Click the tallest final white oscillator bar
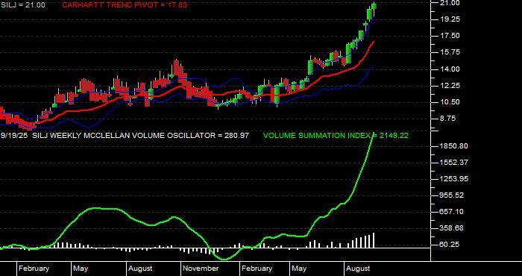 coord(374,240)
